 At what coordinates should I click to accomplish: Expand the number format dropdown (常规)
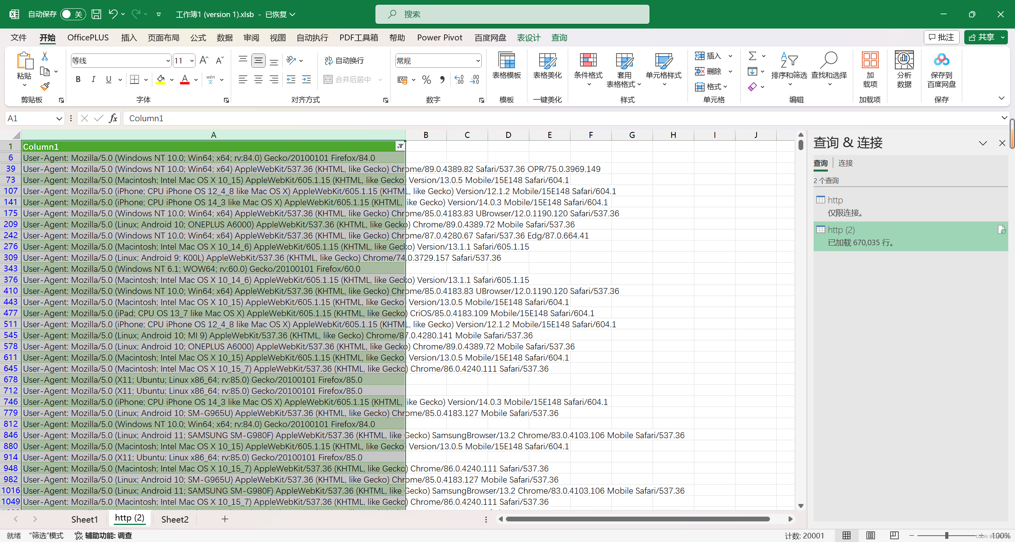pos(478,61)
